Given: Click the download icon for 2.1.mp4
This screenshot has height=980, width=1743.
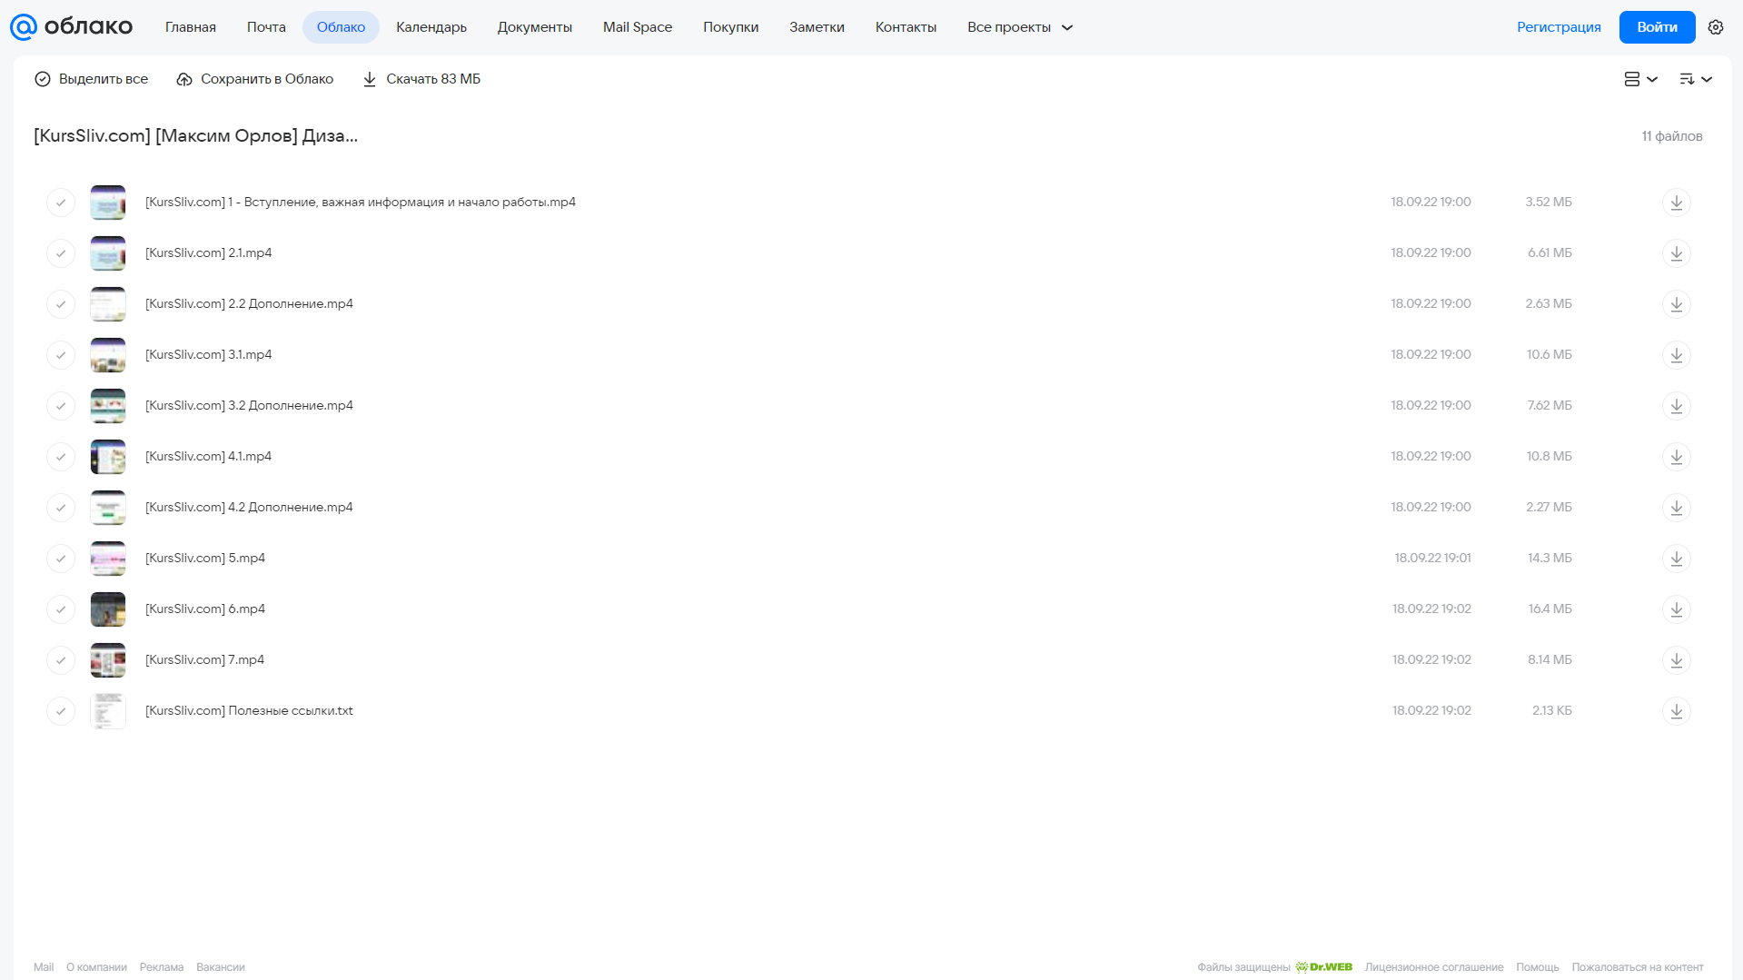Looking at the screenshot, I should click(1676, 253).
